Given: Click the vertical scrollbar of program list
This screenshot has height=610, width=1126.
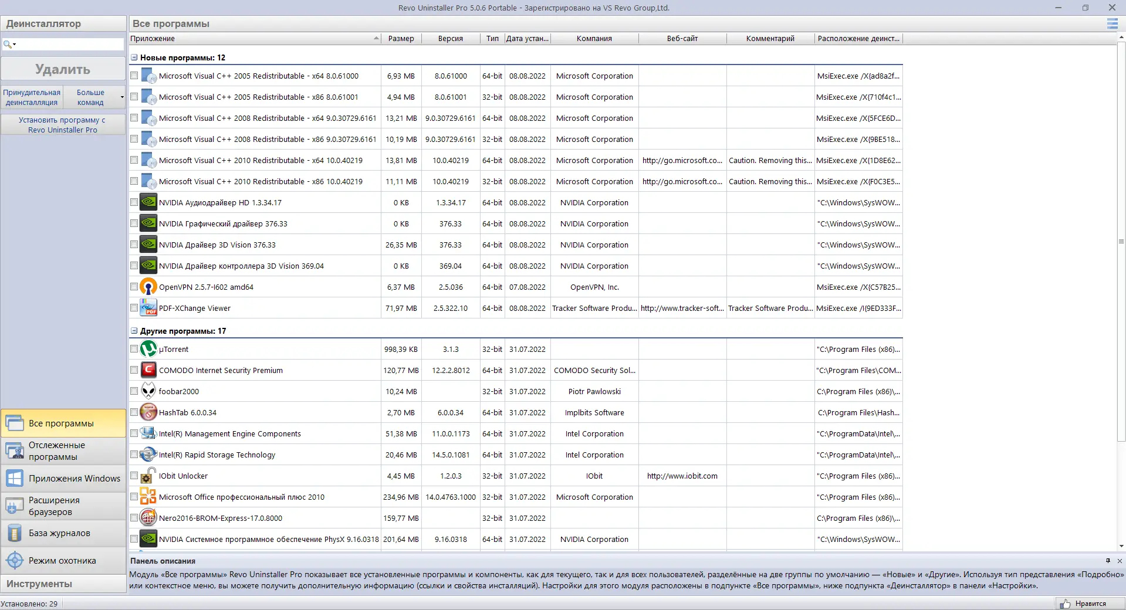Looking at the screenshot, I should pyautogui.click(x=1121, y=242).
